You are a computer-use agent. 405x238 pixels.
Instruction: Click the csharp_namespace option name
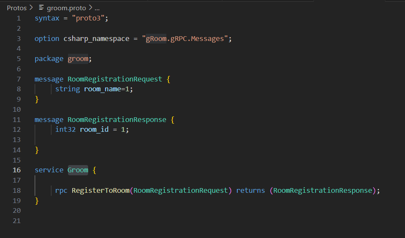[x=96, y=38]
